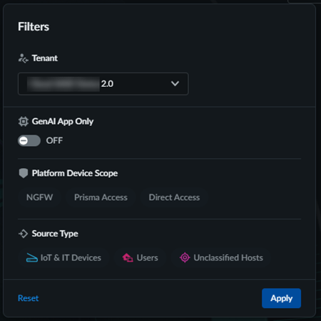Image resolution: width=321 pixels, height=321 pixels.
Task: Choose the Users source type filter
Action: (x=140, y=258)
